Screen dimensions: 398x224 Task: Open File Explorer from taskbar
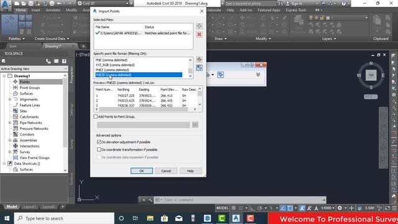tap(150, 218)
